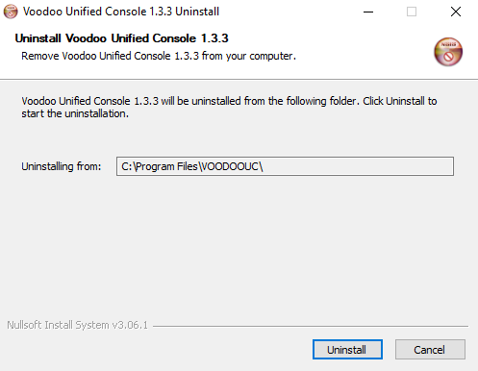Click the drive letter 'C:' in path
The image size is (478, 371).
tap(127, 166)
